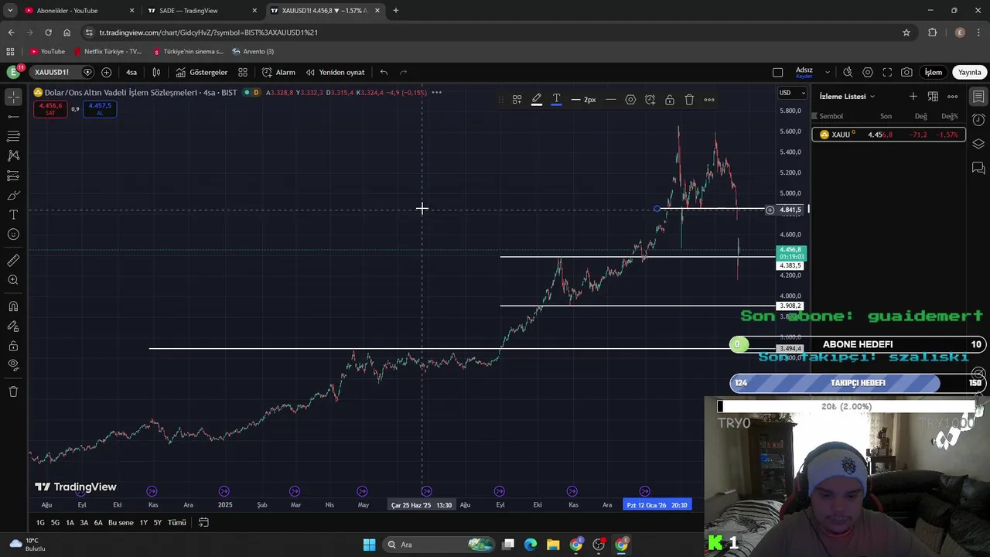Select the brush drawing tool
This screenshot has height=557, width=990.
pyautogui.click(x=13, y=195)
